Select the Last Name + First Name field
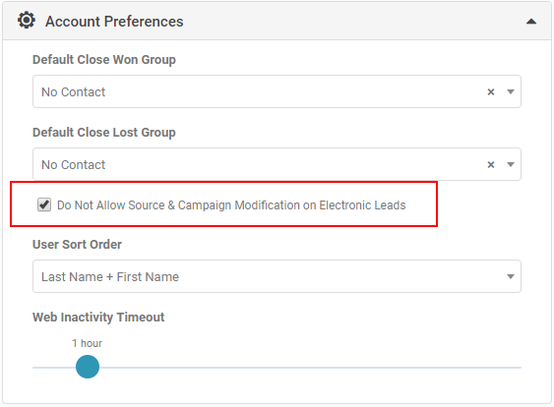Viewport: 554px width, 407px height. [x=277, y=276]
